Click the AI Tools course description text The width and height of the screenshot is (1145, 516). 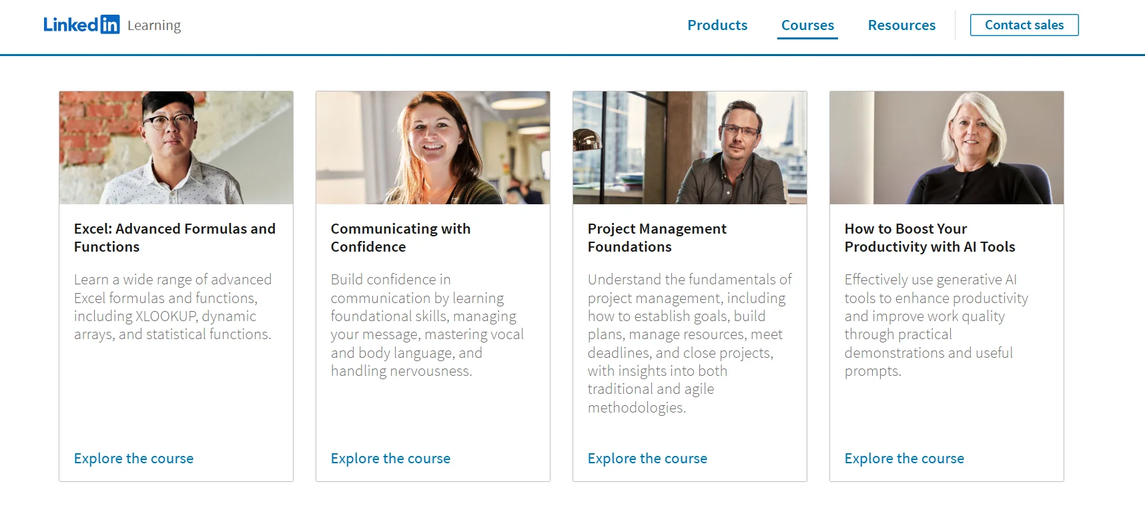point(935,325)
